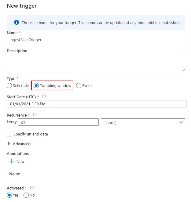Set Activated to Yes
The height and width of the screenshot is (202, 191).
(9, 195)
